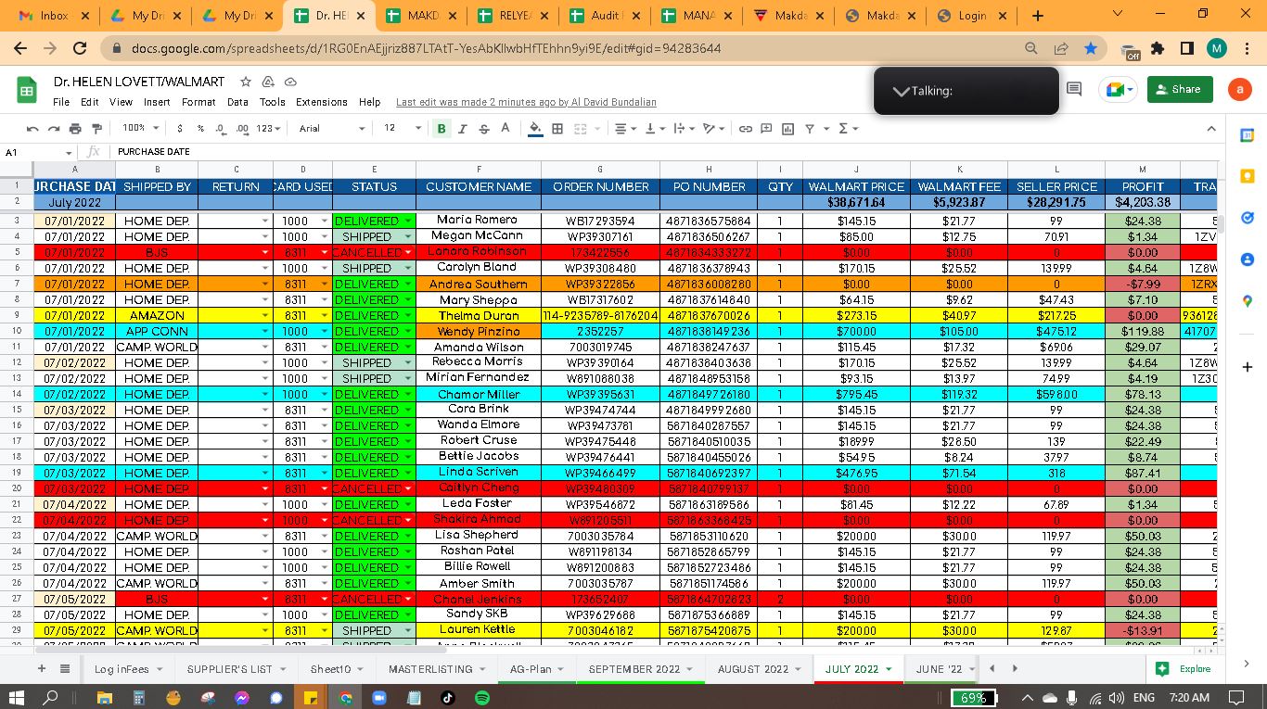Image resolution: width=1267 pixels, height=709 pixels.
Task: Click the Explore button
Action: 1184,668
